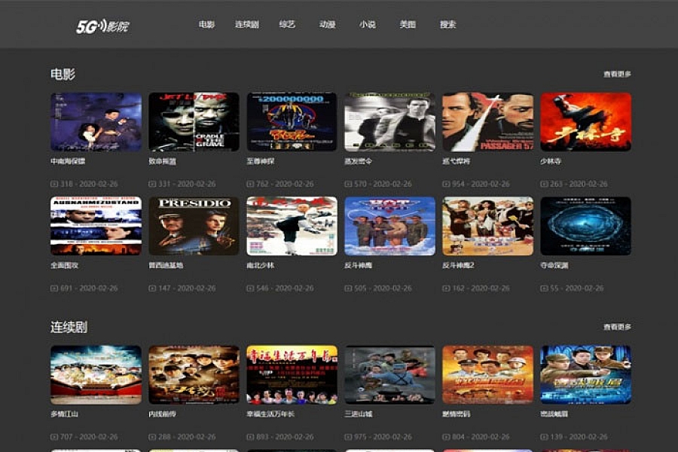Click the play-count icon beside 691
This screenshot has height=452, width=678.
pos(54,288)
